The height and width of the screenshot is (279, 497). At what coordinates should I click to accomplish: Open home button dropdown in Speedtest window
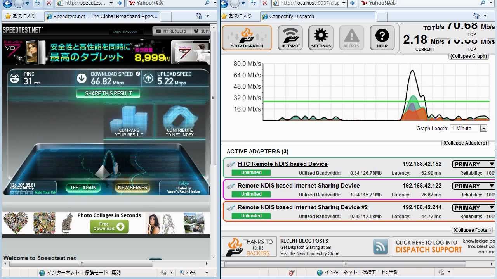(208, 16)
